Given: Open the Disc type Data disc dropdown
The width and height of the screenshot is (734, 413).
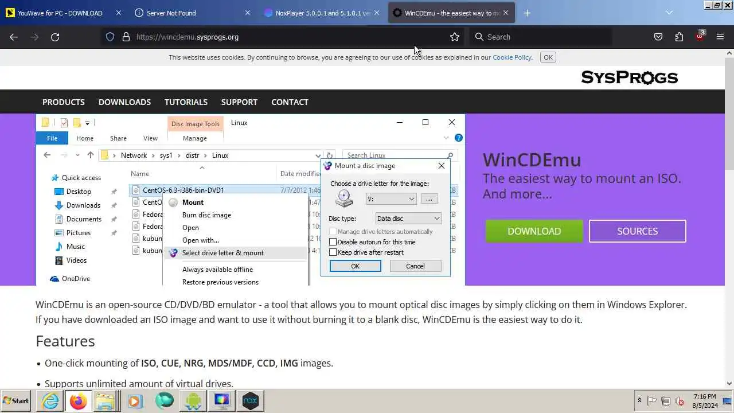Looking at the screenshot, I should (x=408, y=219).
